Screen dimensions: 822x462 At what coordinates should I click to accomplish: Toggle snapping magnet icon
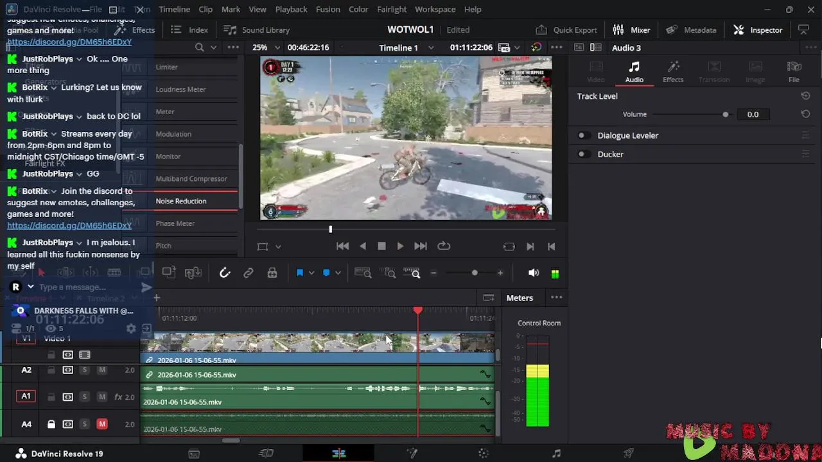pos(225,273)
